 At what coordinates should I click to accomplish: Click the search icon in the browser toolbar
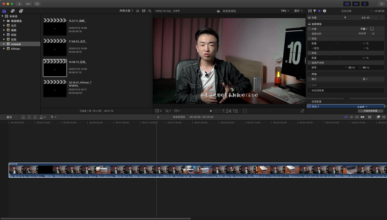point(150,10)
